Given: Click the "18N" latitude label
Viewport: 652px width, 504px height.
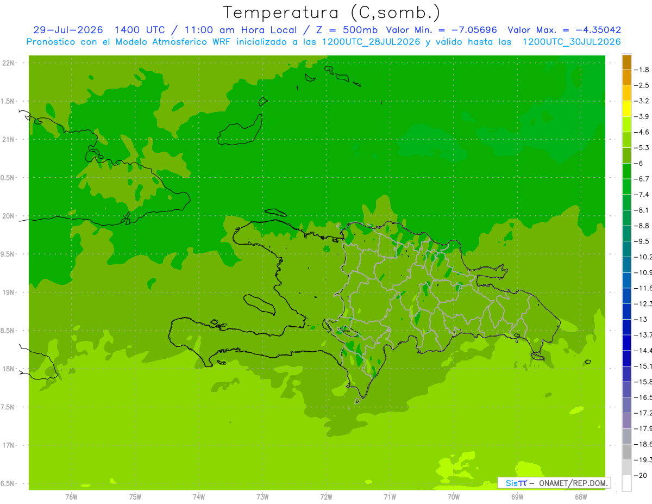Looking at the screenshot, I should 9,369.
